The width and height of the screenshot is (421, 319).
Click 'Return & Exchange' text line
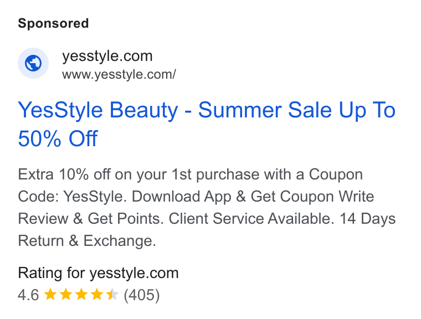[x=86, y=241]
